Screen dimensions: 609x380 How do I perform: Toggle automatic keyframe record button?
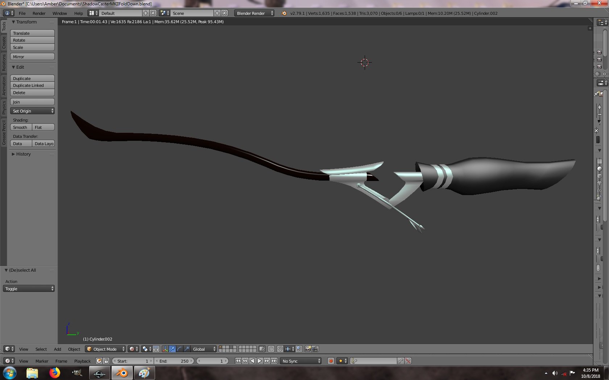pos(331,361)
